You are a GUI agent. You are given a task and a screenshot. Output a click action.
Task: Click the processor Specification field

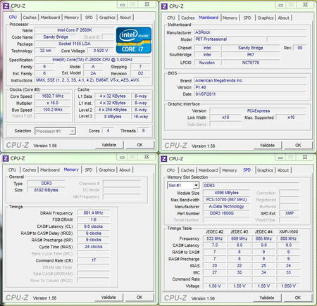(92, 60)
